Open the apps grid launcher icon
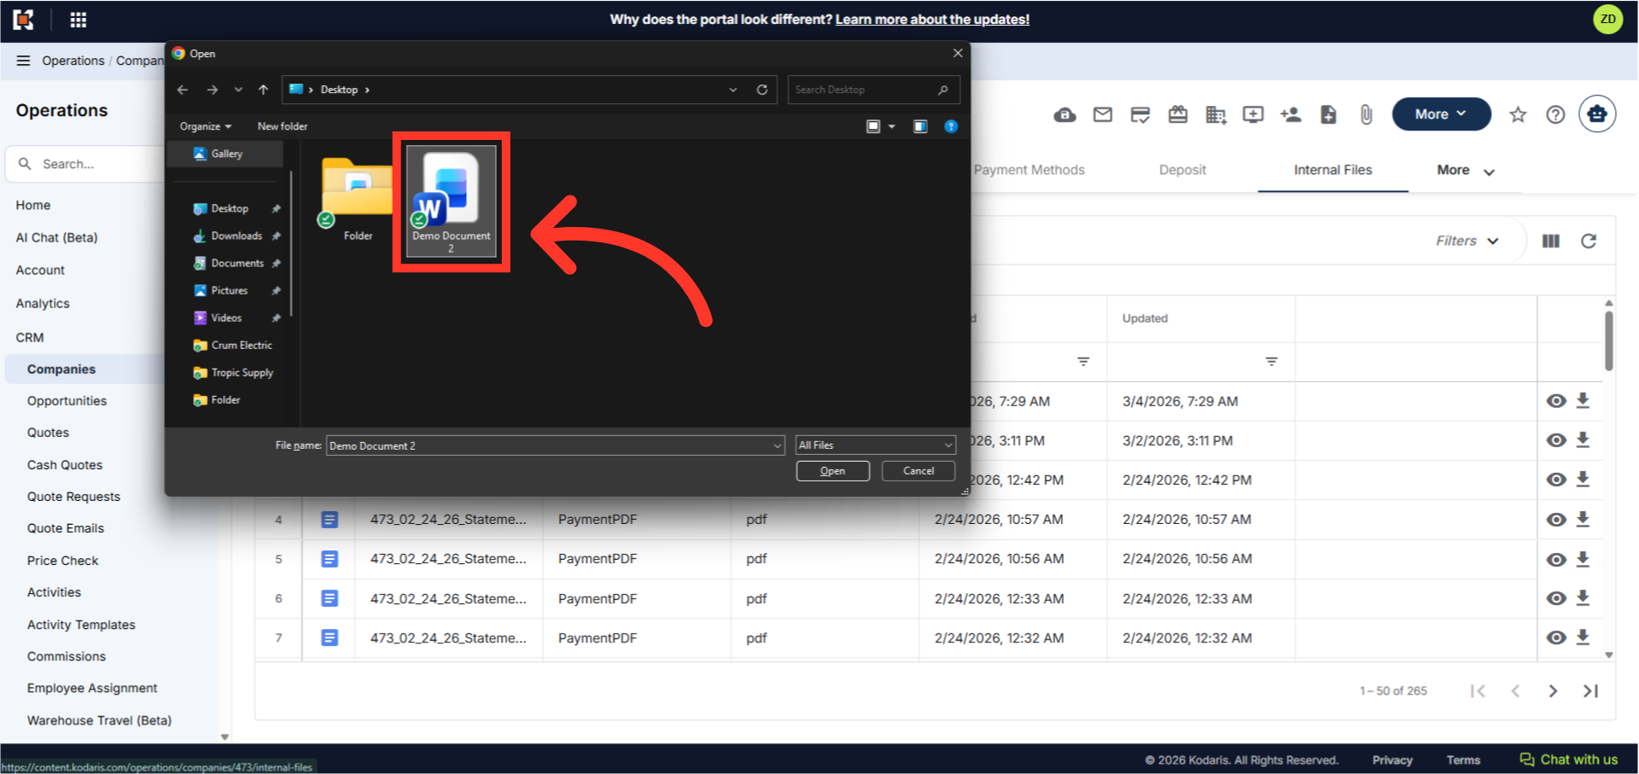The image size is (1639, 774). (78, 20)
